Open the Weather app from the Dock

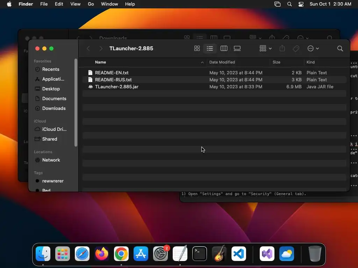click(287, 254)
